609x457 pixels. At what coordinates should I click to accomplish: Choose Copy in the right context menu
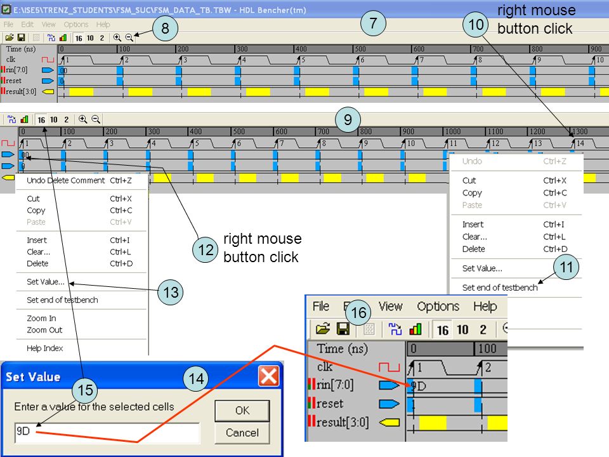coord(515,193)
